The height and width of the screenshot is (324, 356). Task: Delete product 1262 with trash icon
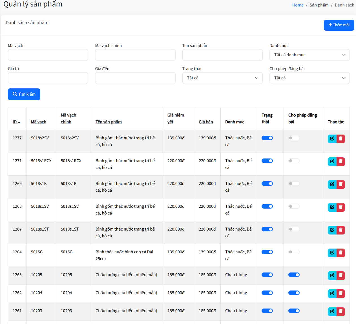341,294
